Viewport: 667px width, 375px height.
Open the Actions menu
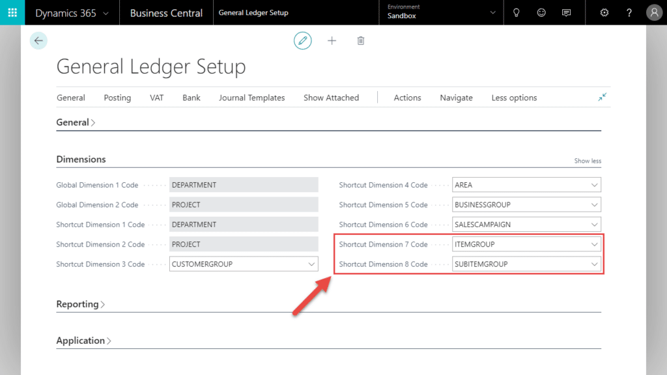(x=407, y=98)
